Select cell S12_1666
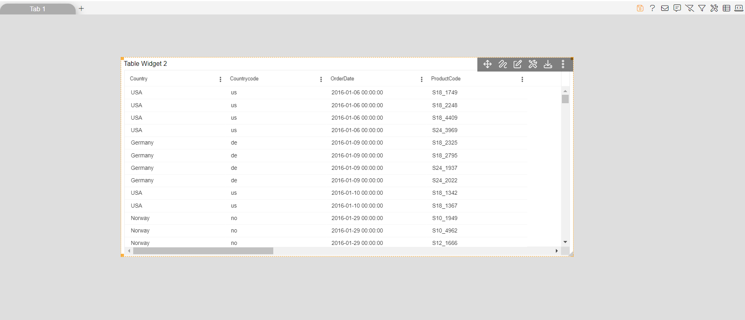The image size is (745, 320). click(x=445, y=243)
